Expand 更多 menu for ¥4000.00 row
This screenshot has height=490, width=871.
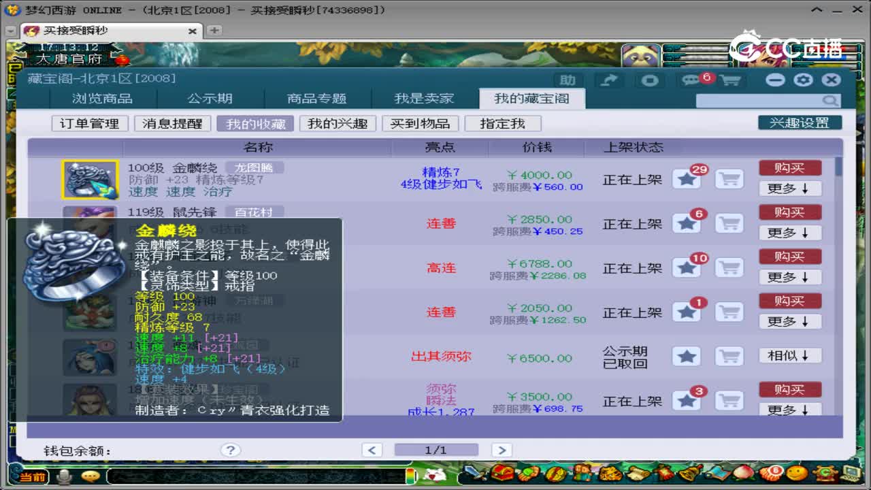(x=790, y=189)
